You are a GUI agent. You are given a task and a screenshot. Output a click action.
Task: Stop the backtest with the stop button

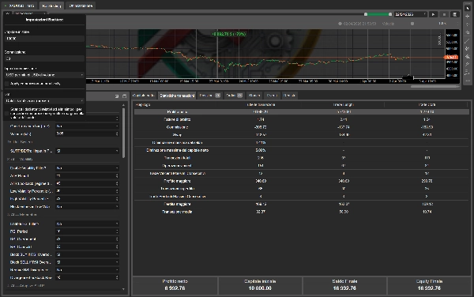[x=444, y=14]
